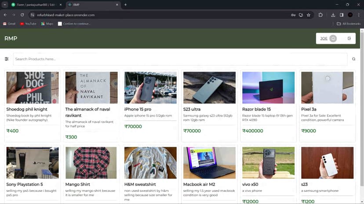Click Macbook air M2 title
This screenshot has height=204, width=364.
point(199,185)
